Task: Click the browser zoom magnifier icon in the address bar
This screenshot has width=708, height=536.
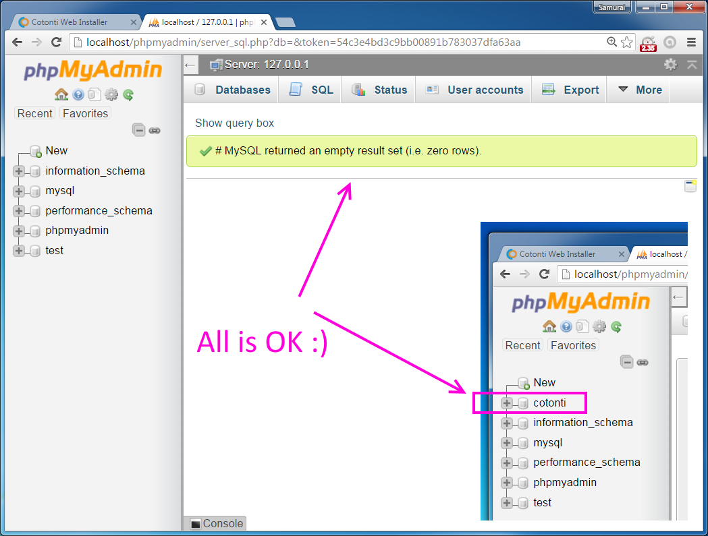Action: tap(612, 42)
